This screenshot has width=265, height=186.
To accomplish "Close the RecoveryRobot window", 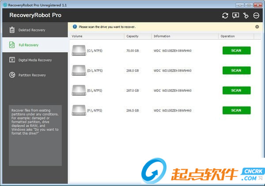I will [x=258, y=5].
